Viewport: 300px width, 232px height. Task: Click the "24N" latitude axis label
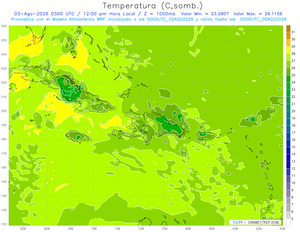point(4,54)
